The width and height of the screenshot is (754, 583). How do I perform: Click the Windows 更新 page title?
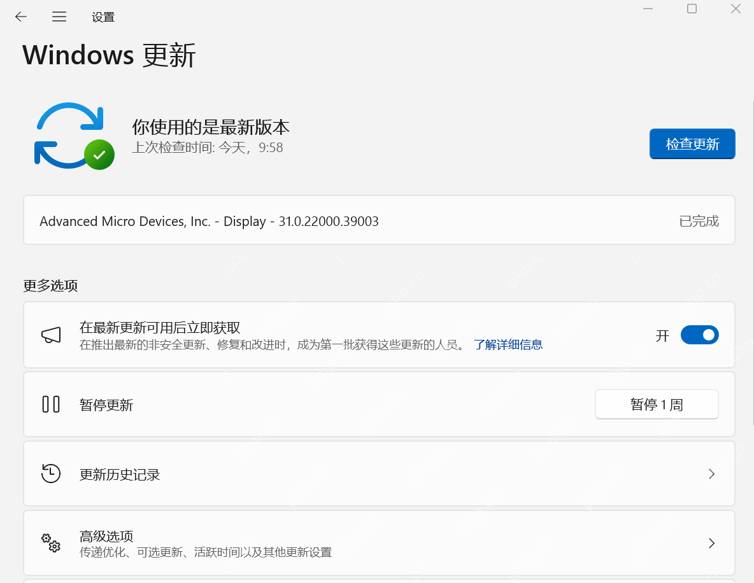109,55
